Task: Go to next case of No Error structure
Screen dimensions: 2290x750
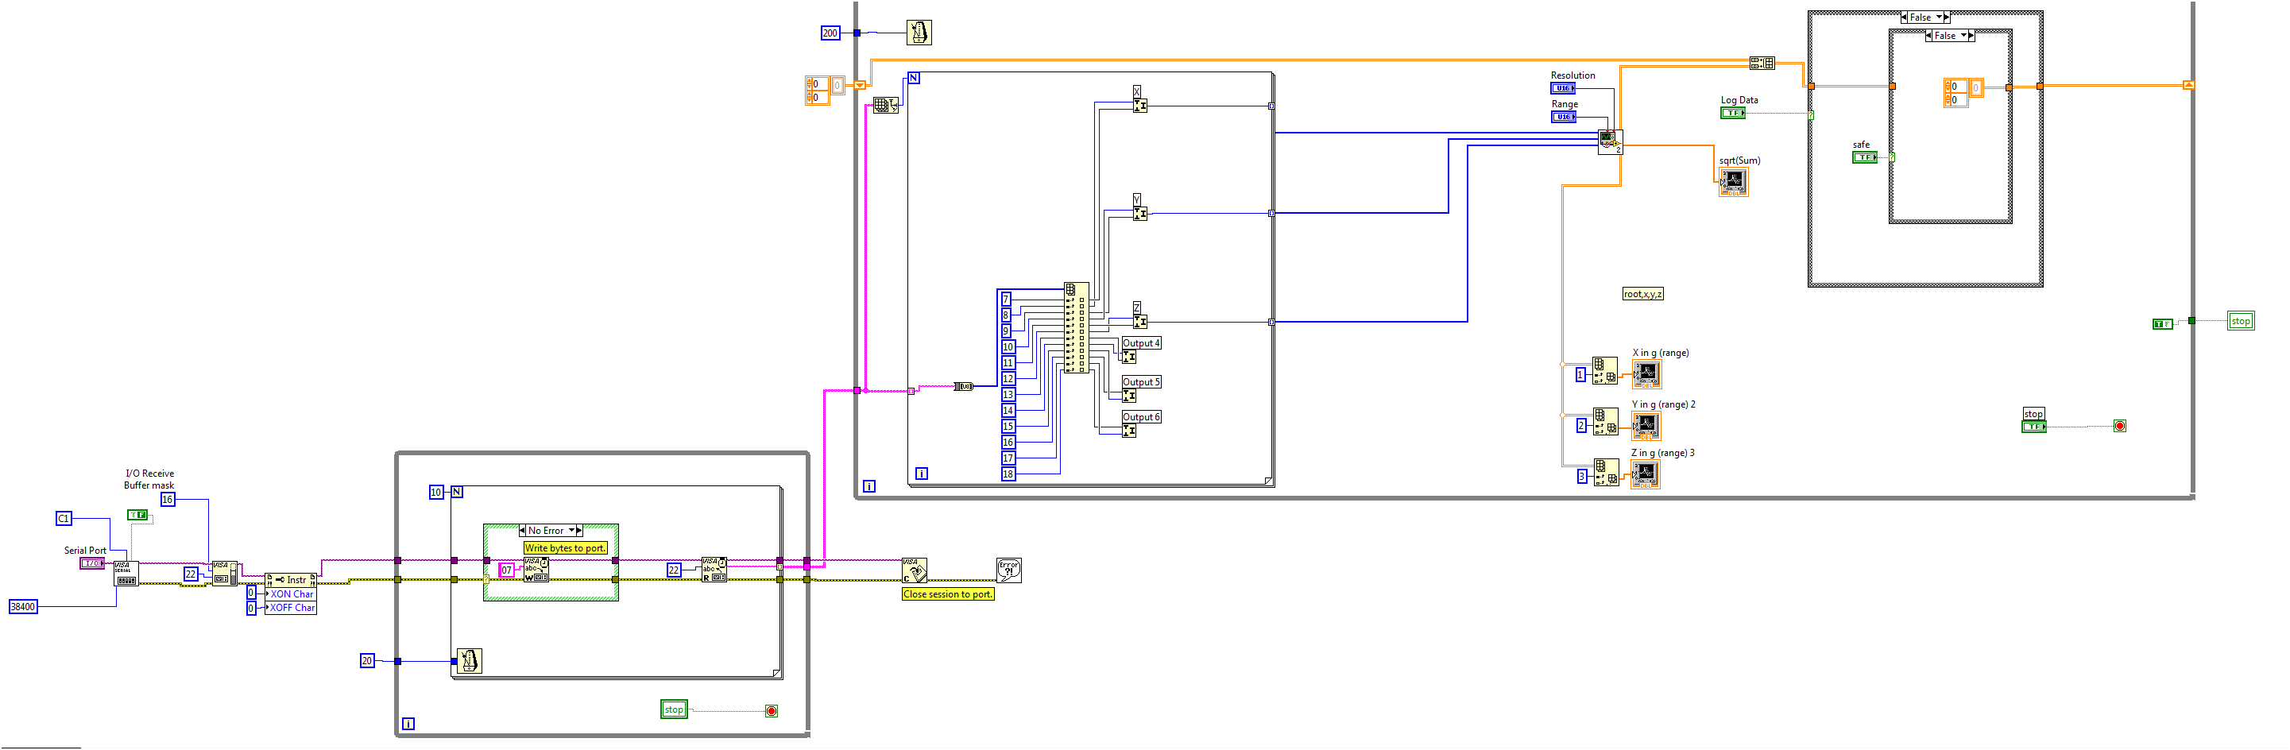Action: click(579, 531)
